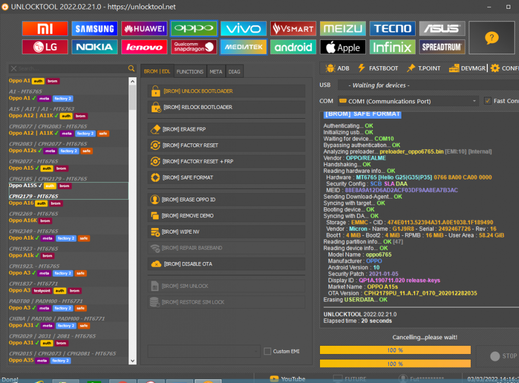519x383 pixels.
Task: Open DEVMGR device manager
Action: click(x=467, y=68)
